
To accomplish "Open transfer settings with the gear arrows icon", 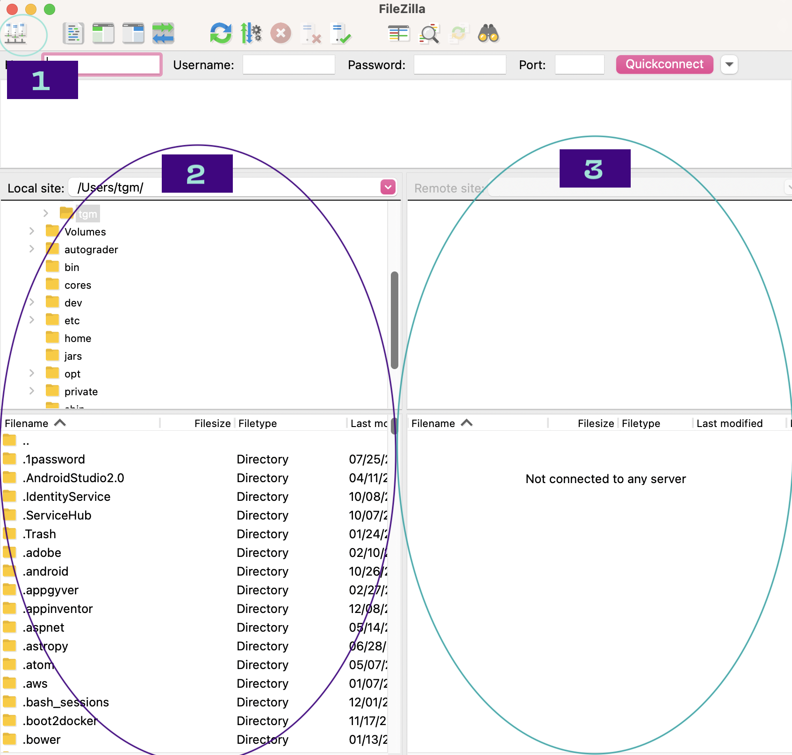I will pos(251,33).
